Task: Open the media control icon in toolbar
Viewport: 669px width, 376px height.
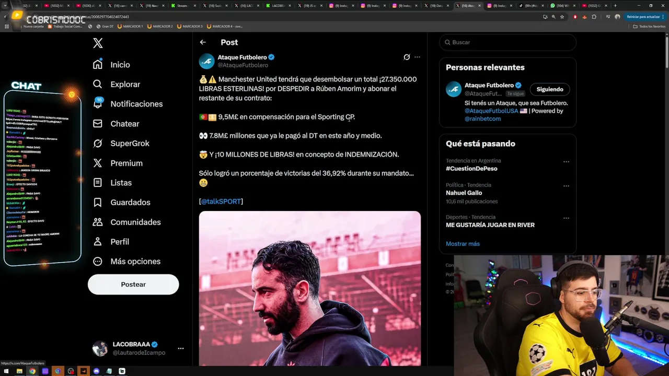Action: point(608,17)
